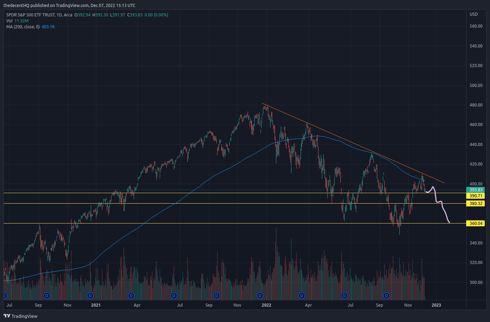The height and width of the screenshot is (322, 490).
Task: Click the 2023 time axis label
Action: coord(436,305)
